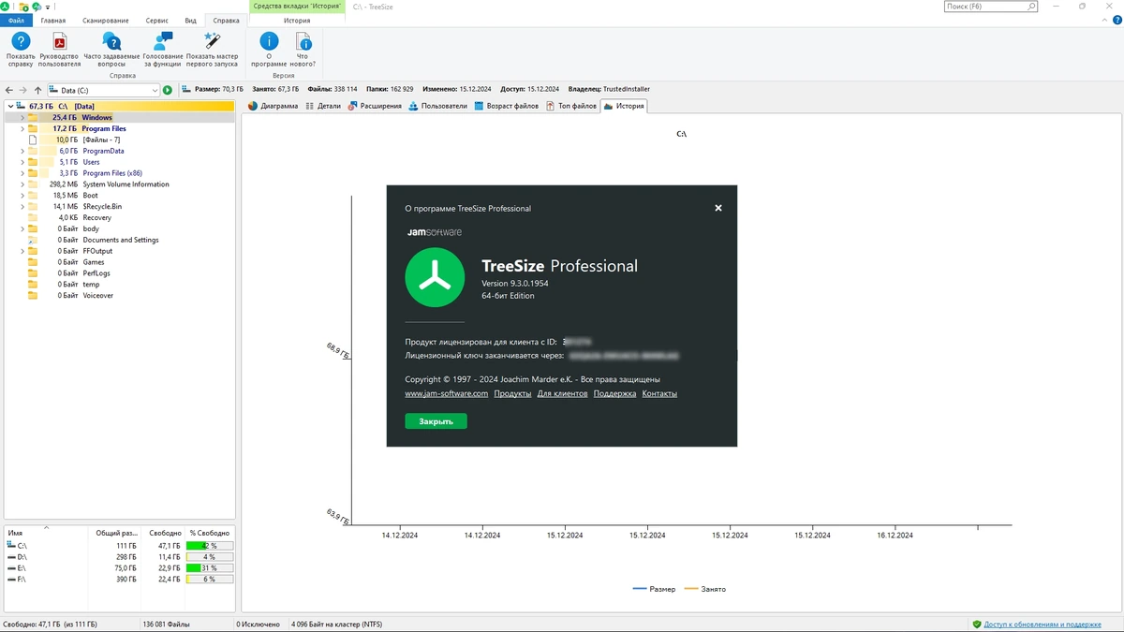Expand the Users folder node
This screenshot has height=632, width=1124.
click(22, 162)
